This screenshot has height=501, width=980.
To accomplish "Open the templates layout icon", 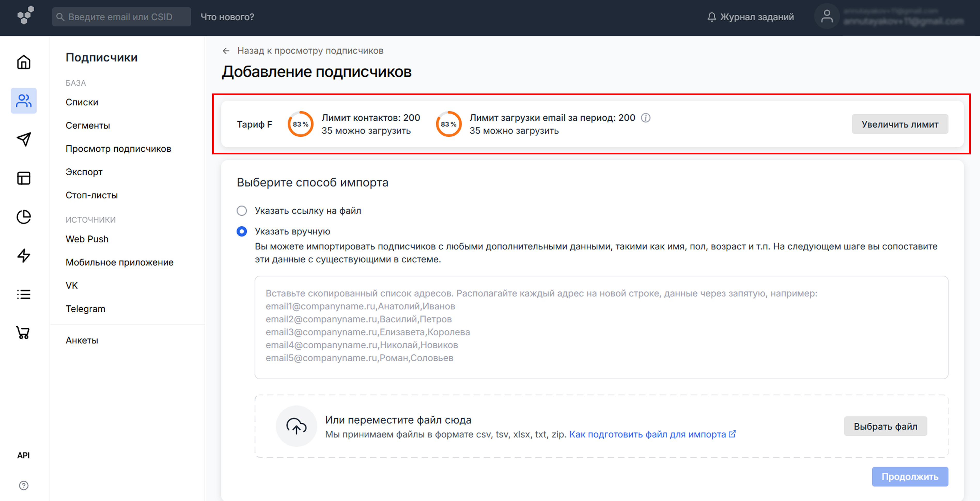I will 24,178.
